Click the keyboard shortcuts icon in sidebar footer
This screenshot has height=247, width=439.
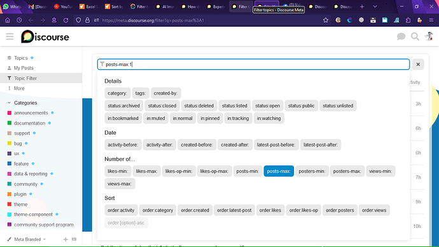(74, 239)
